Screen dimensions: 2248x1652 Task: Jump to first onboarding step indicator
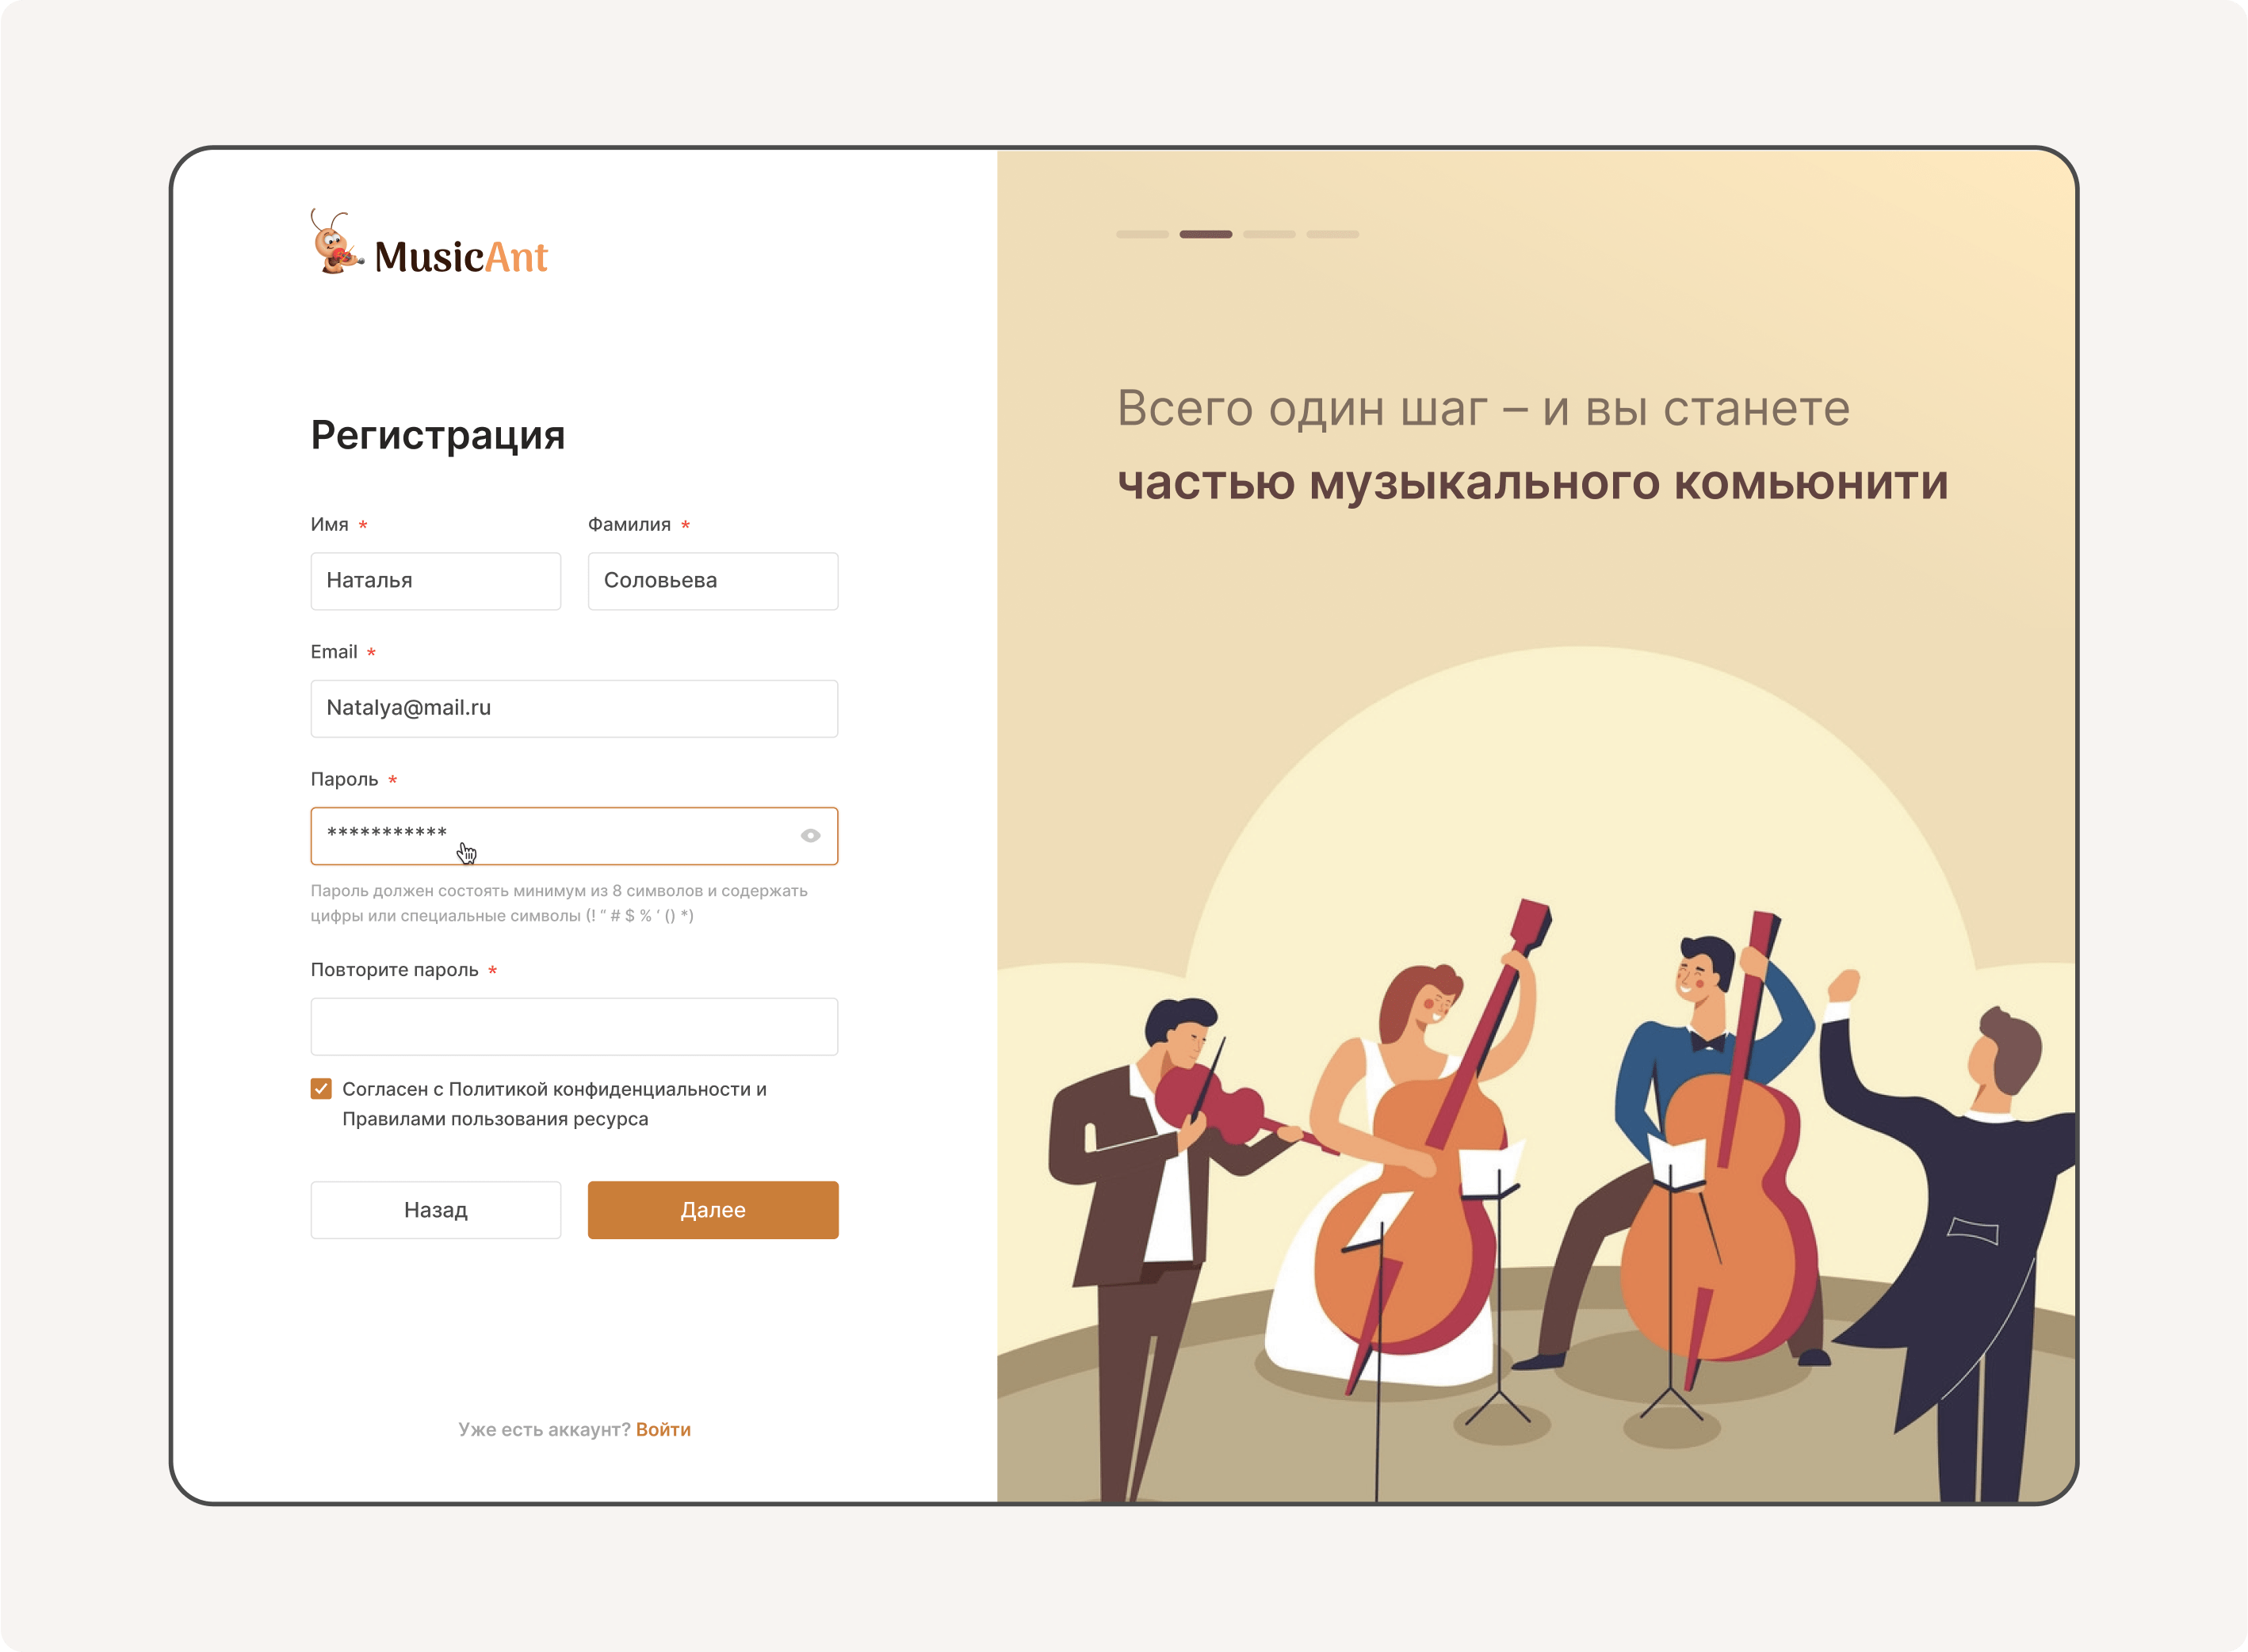[1142, 234]
